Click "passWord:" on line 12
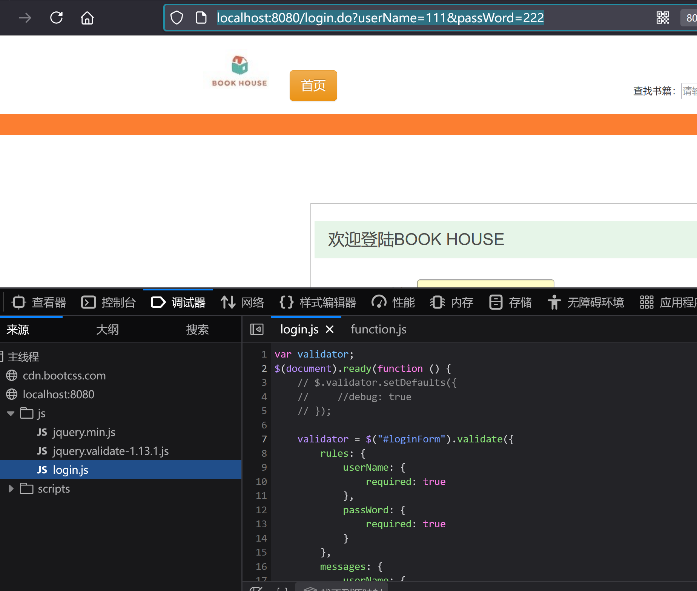Viewport: 697px width, 591px height. (x=368, y=510)
